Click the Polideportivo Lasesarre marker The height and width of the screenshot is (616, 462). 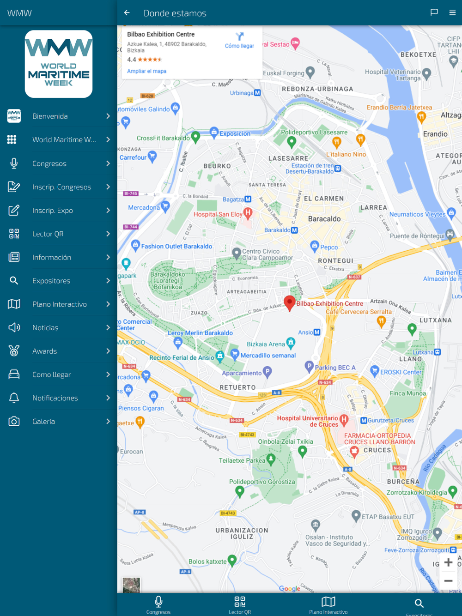291,142
